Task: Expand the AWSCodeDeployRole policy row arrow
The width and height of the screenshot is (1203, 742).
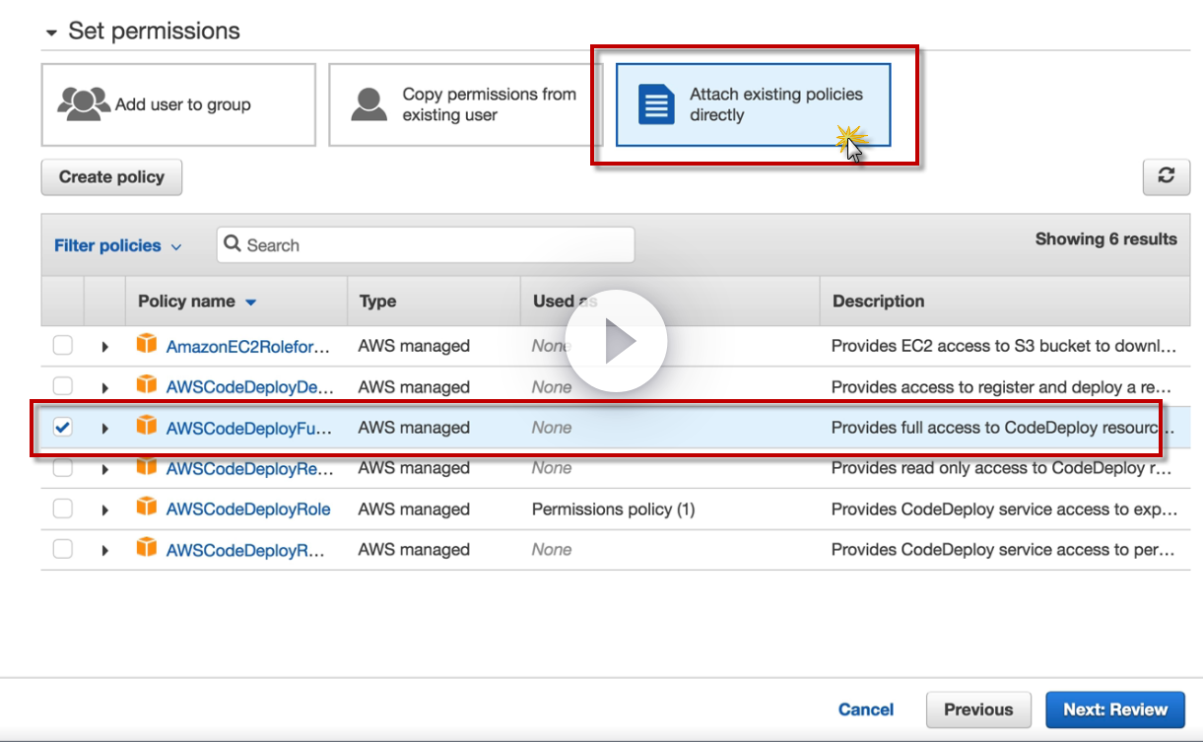Action: tap(105, 509)
